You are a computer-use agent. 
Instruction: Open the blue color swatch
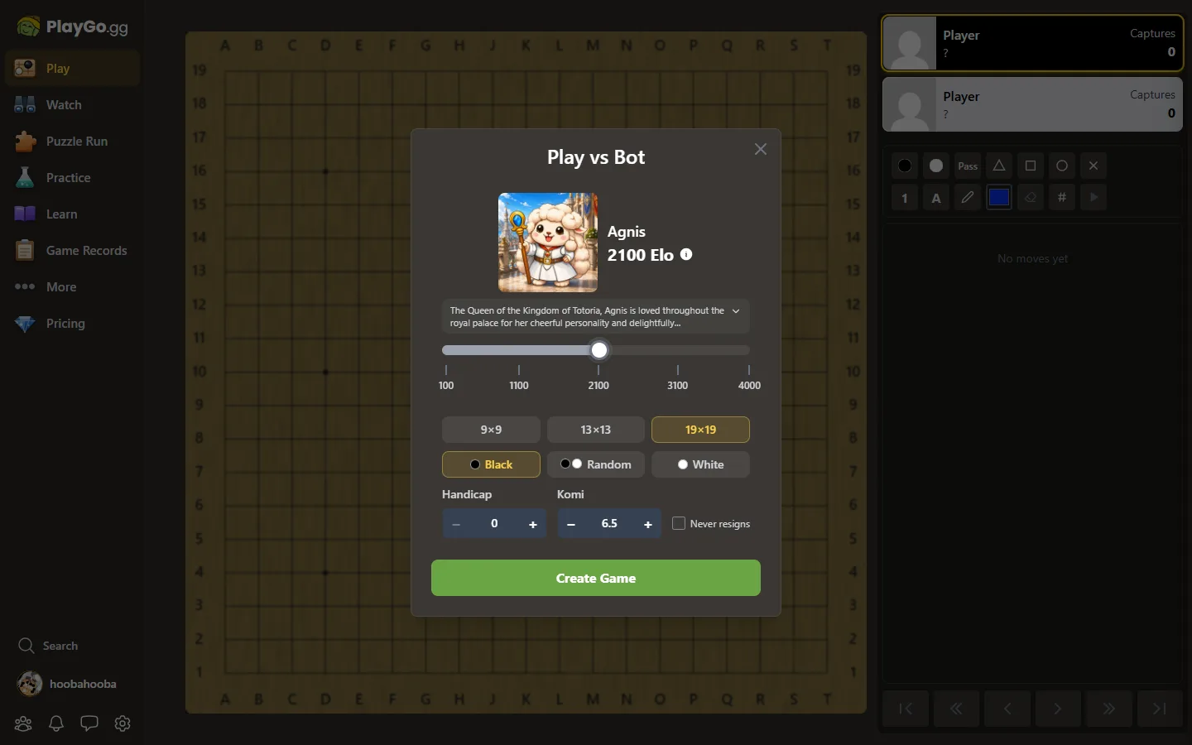pos(999,198)
